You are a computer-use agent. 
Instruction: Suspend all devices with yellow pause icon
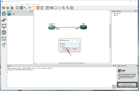34,8
